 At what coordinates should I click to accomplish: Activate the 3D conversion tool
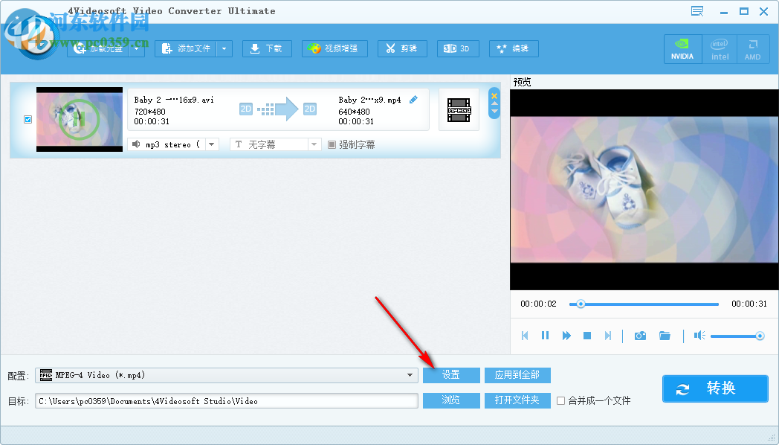point(458,48)
